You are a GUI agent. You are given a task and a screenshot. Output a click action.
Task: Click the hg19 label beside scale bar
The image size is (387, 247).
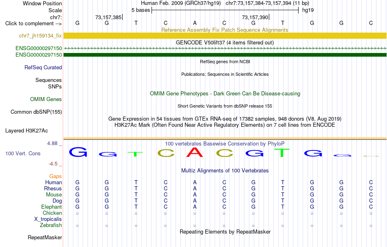tap(308, 10)
